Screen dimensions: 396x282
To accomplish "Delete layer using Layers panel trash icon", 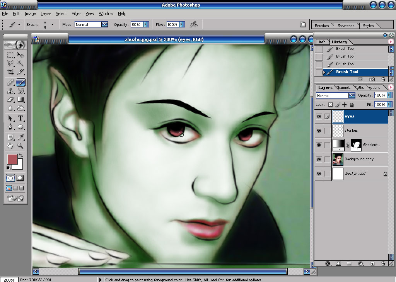I will [x=383, y=263].
